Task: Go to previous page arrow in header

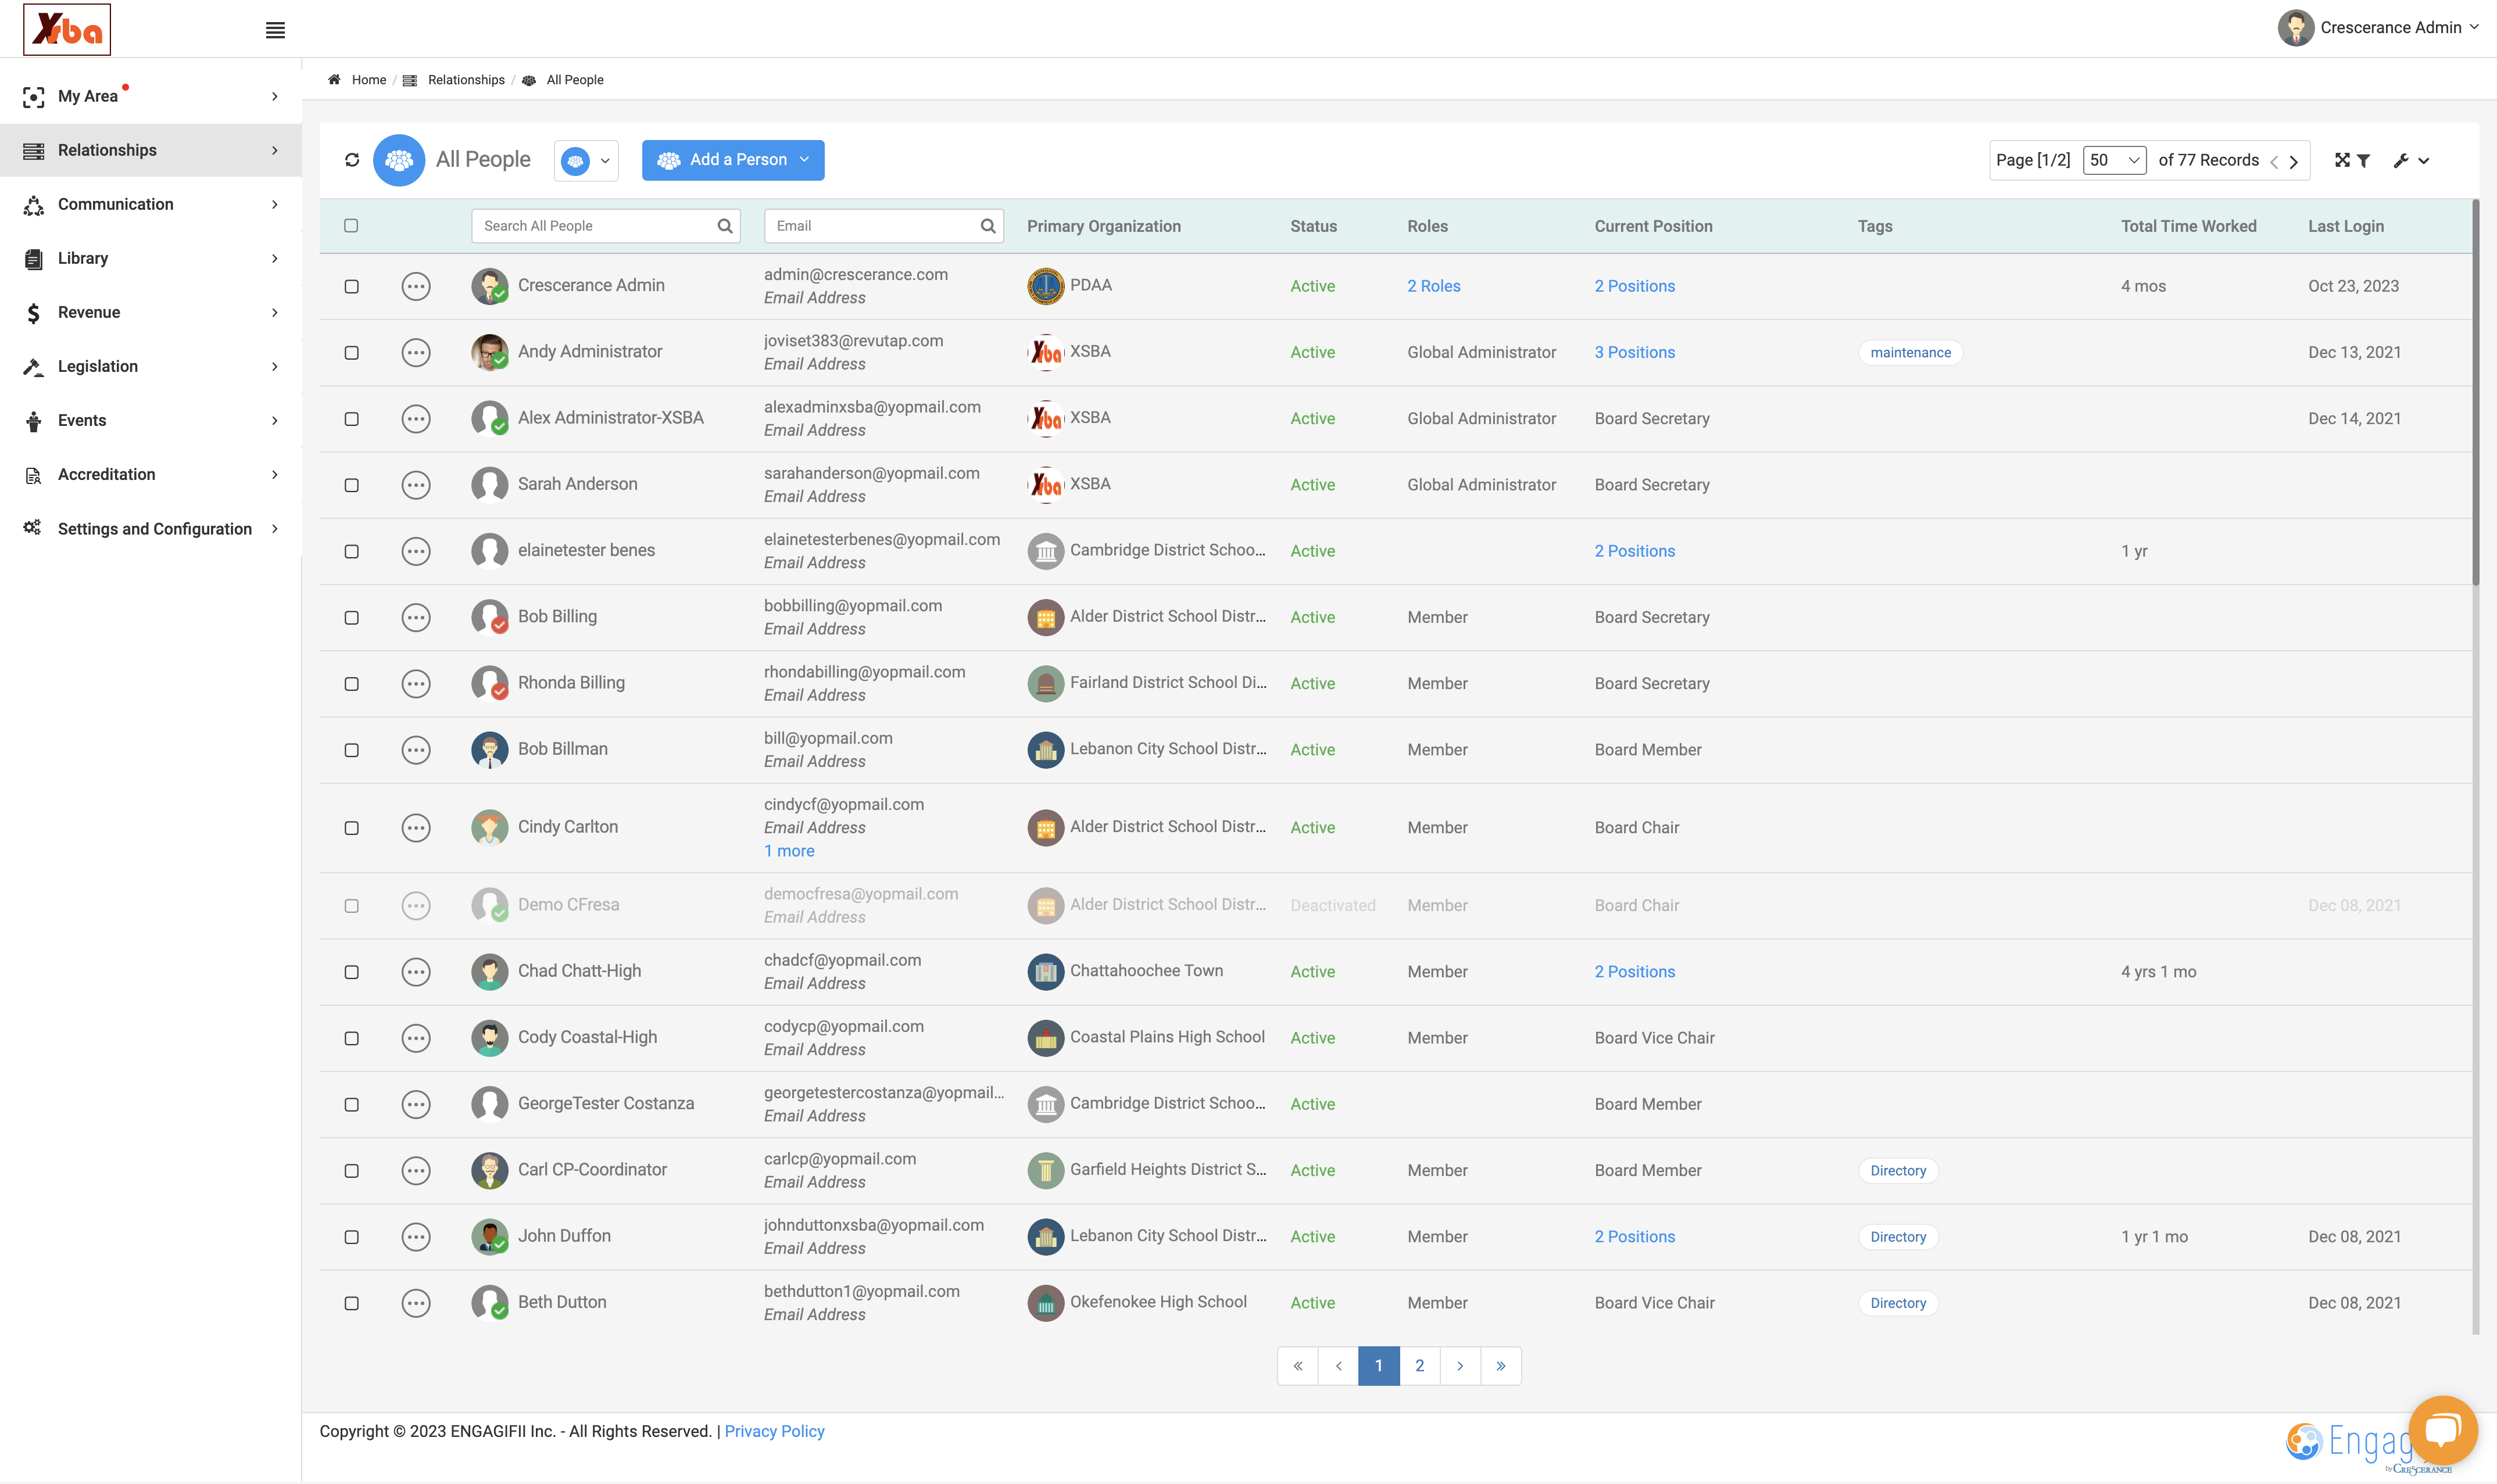Action: coord(2274,161)
